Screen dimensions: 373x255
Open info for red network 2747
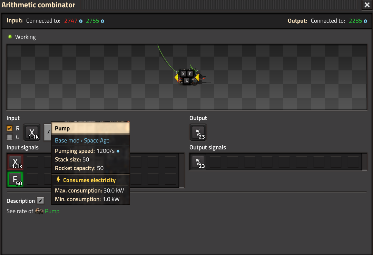[81, 21]
